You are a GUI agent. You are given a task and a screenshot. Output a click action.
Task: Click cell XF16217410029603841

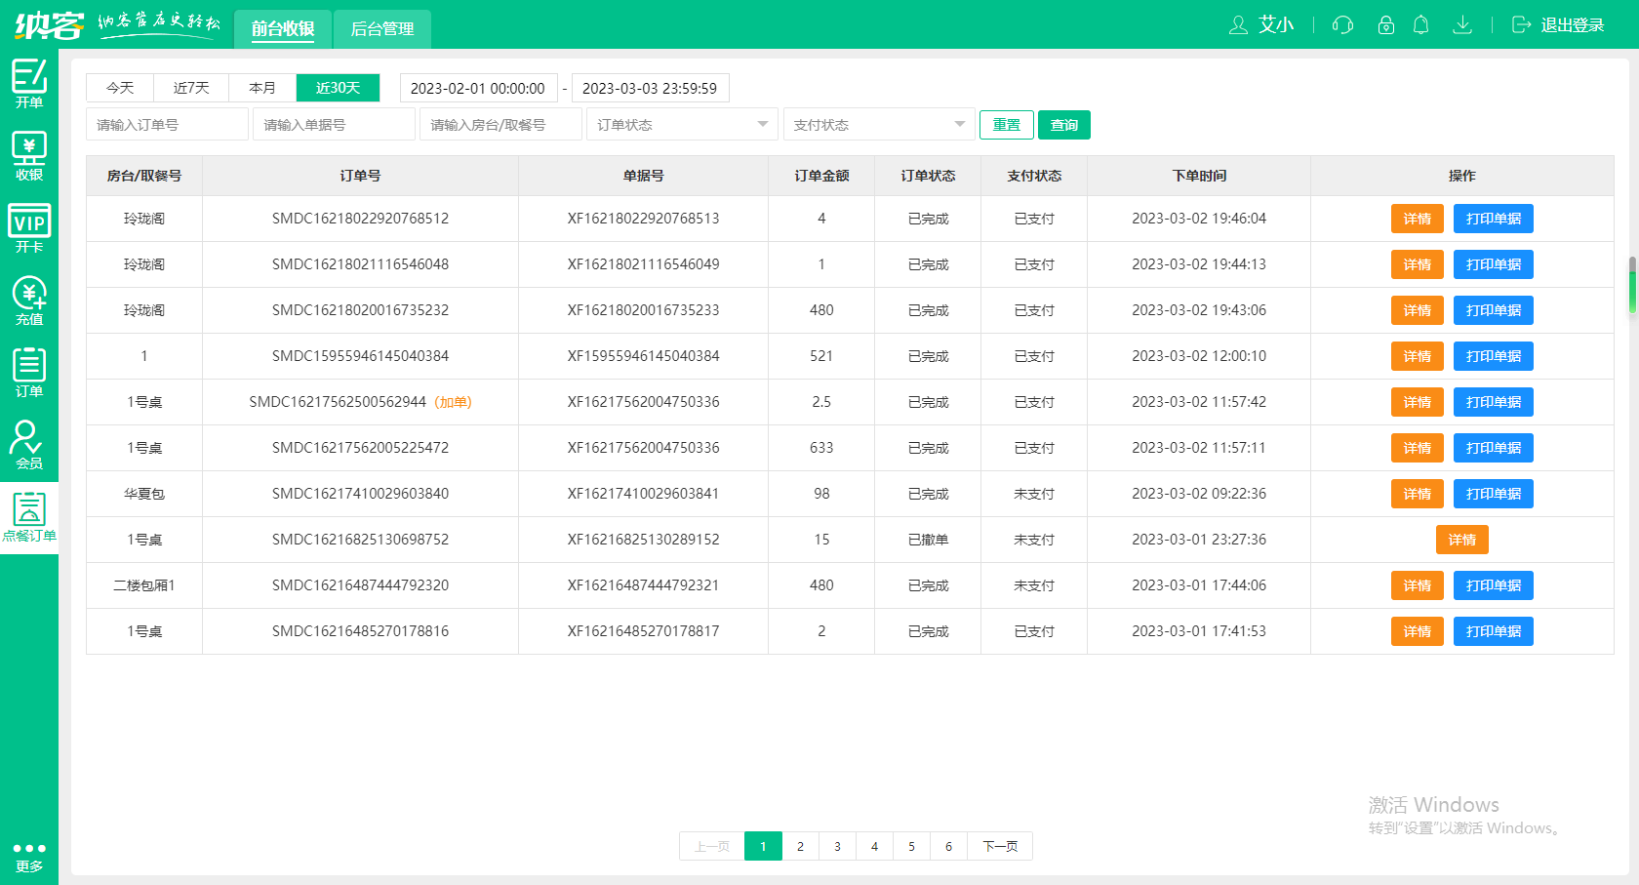[643, 494]
